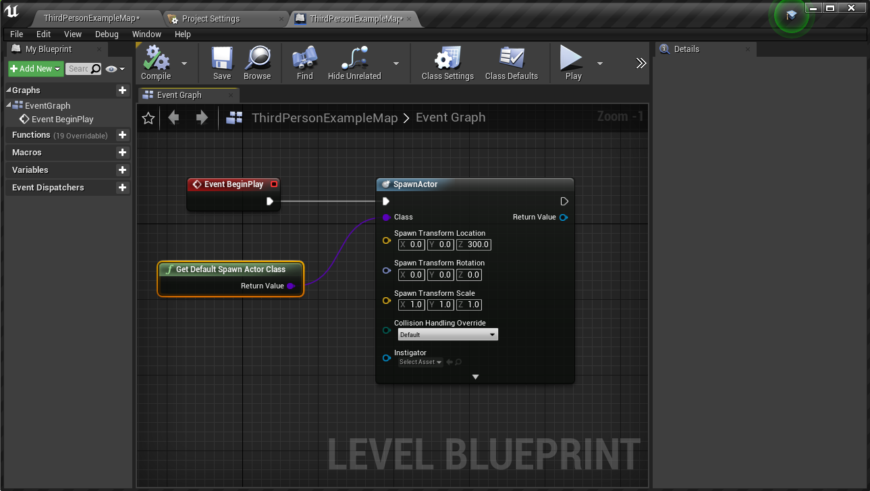This screenshot has width=870, height=491.
Task: Open the Help menu
Action: click(183, 34)
